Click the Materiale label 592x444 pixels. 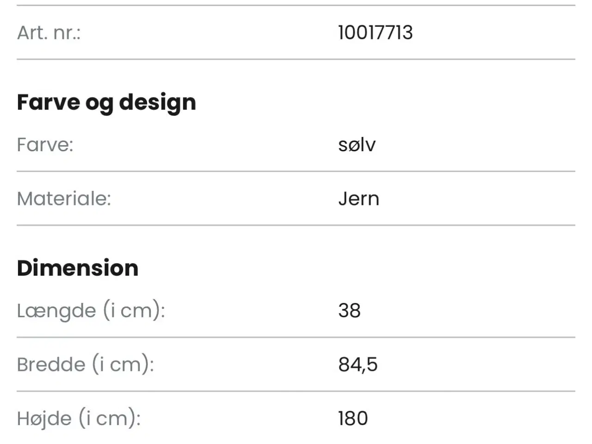point(64,198)
